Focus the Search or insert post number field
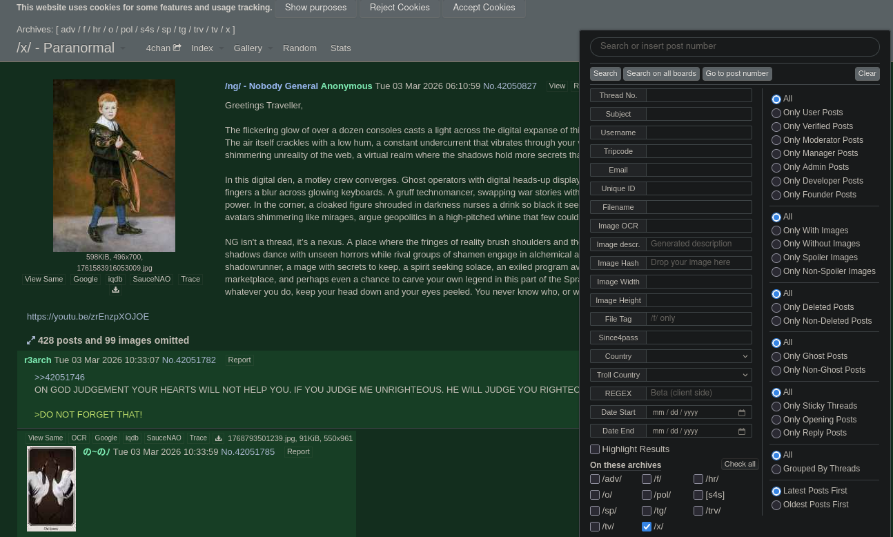Image resolution: width=893 pixels, height=537 pixels. (735, 47)
